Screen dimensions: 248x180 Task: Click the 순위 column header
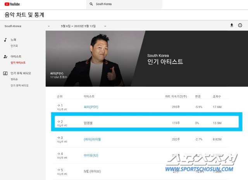point(60,96)
